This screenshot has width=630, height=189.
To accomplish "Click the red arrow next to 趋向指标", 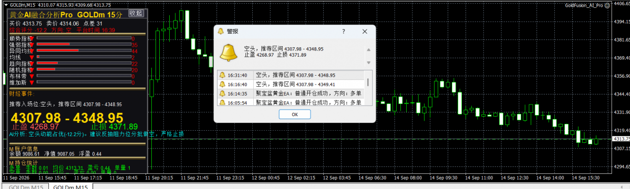I will [32, 64].
